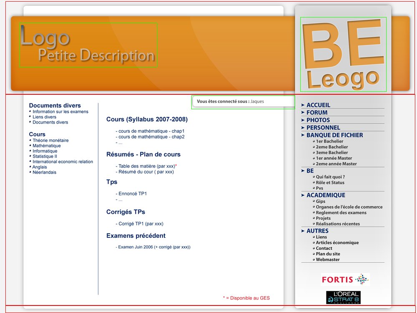This screenshot has height=313, width=417.
Task: Open the Gips link
Action: coord(320,202)
